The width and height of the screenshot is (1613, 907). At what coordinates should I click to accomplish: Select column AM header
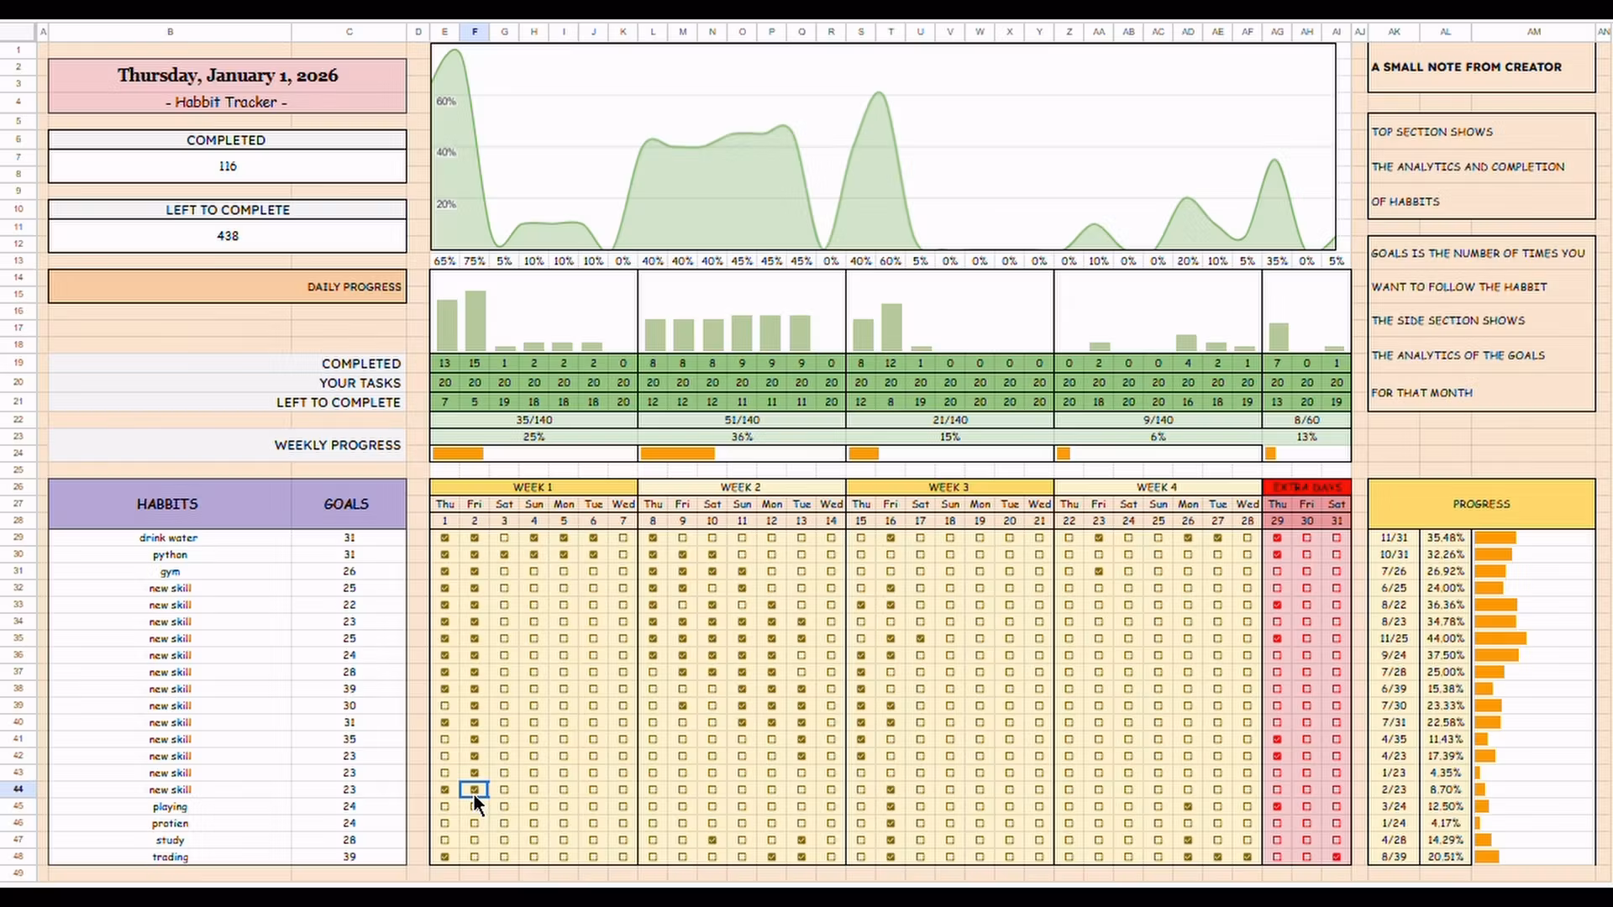[x=1533, y=31]
